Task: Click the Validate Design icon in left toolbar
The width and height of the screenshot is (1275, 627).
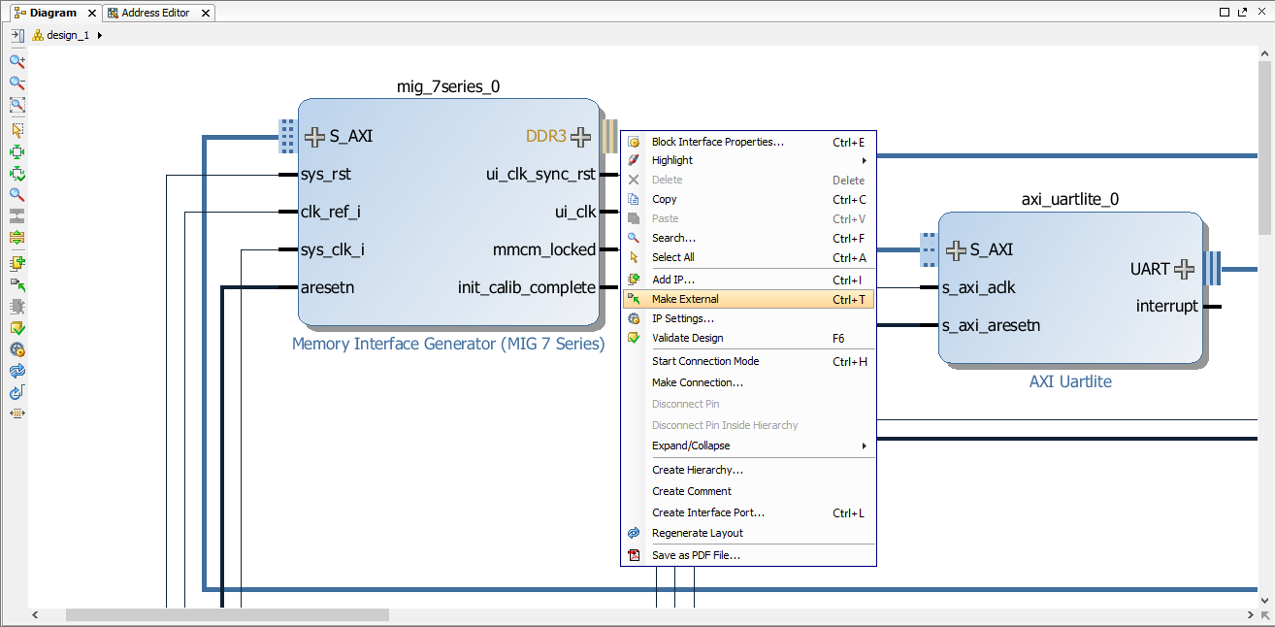Action: coord(16,328)
